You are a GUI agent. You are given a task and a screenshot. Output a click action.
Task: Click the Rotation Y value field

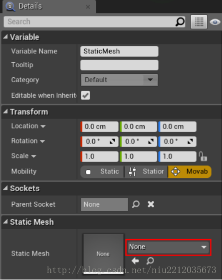pyautogui.click(x=138, y=141)
